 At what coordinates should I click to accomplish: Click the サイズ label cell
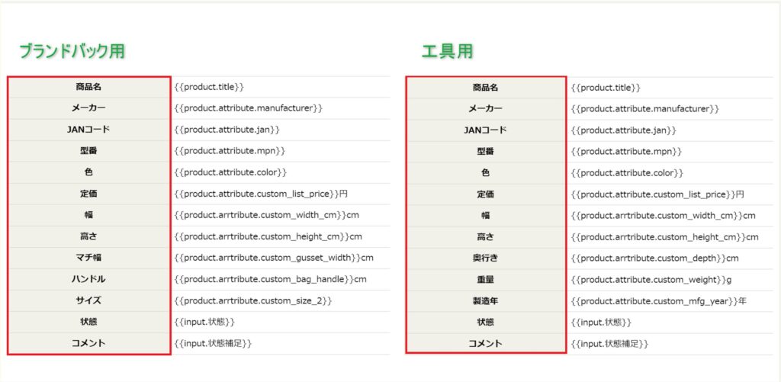pyautogui.click(x=88, y=300)
